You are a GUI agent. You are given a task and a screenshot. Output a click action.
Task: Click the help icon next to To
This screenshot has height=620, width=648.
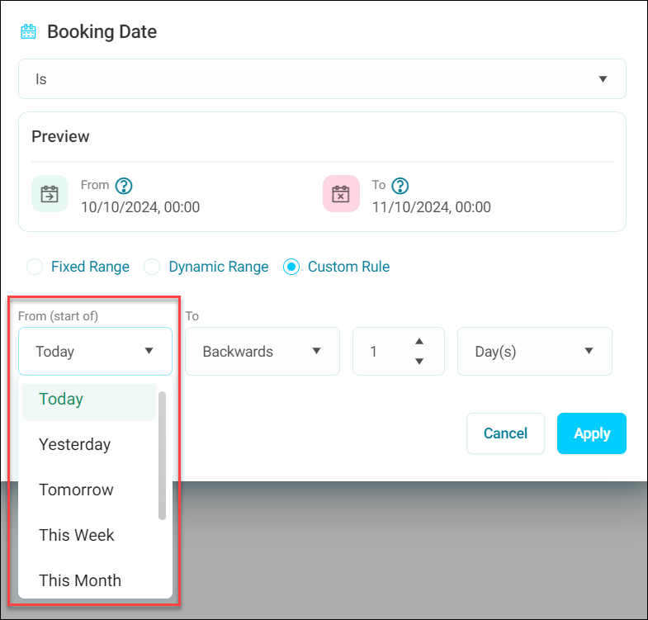(x=400, y=186)
